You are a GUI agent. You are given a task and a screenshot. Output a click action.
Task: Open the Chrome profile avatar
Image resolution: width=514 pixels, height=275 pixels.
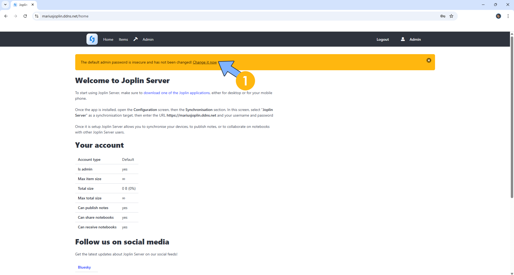click(x=498, y=16)
